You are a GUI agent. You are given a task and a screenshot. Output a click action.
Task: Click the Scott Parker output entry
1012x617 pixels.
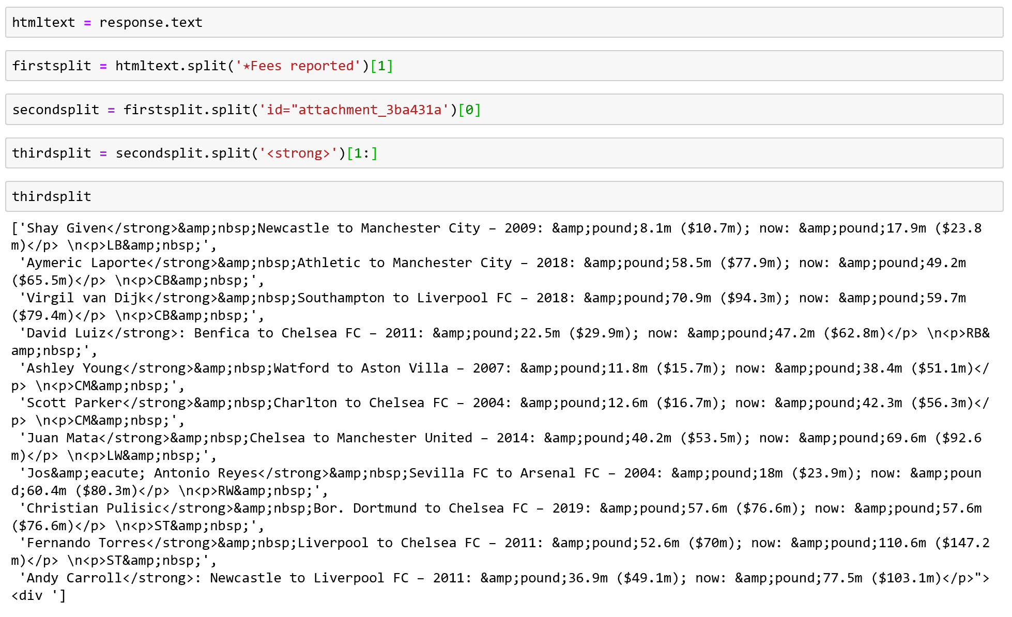pos(74,403)
